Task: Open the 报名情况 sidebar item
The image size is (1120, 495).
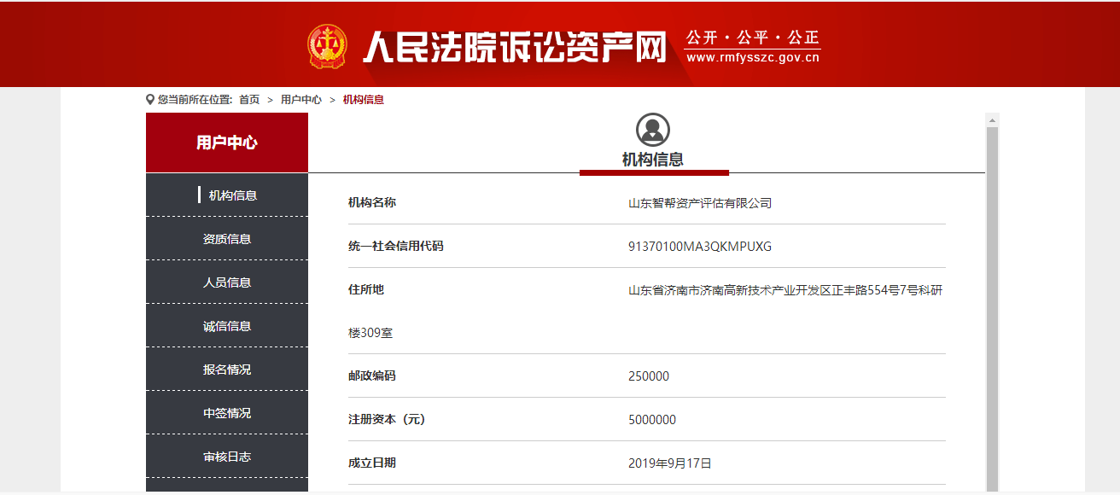Action: point(227,370)
